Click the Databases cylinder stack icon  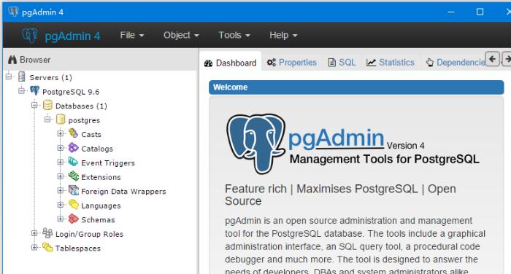(47, 105)
